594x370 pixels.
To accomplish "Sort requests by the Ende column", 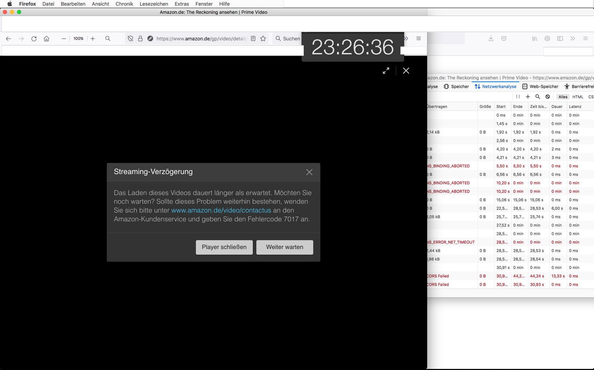I will (519, 107).
